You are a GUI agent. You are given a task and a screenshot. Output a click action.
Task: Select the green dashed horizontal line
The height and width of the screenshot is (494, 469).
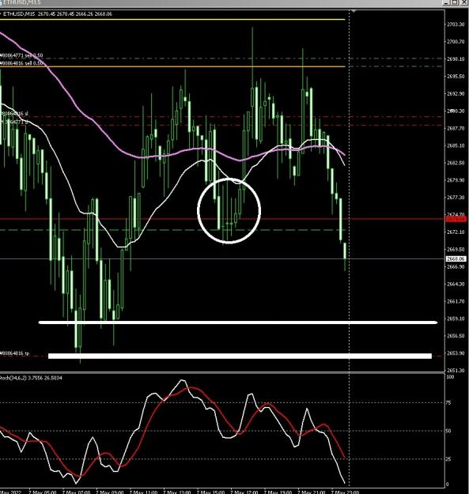(172, 230)
